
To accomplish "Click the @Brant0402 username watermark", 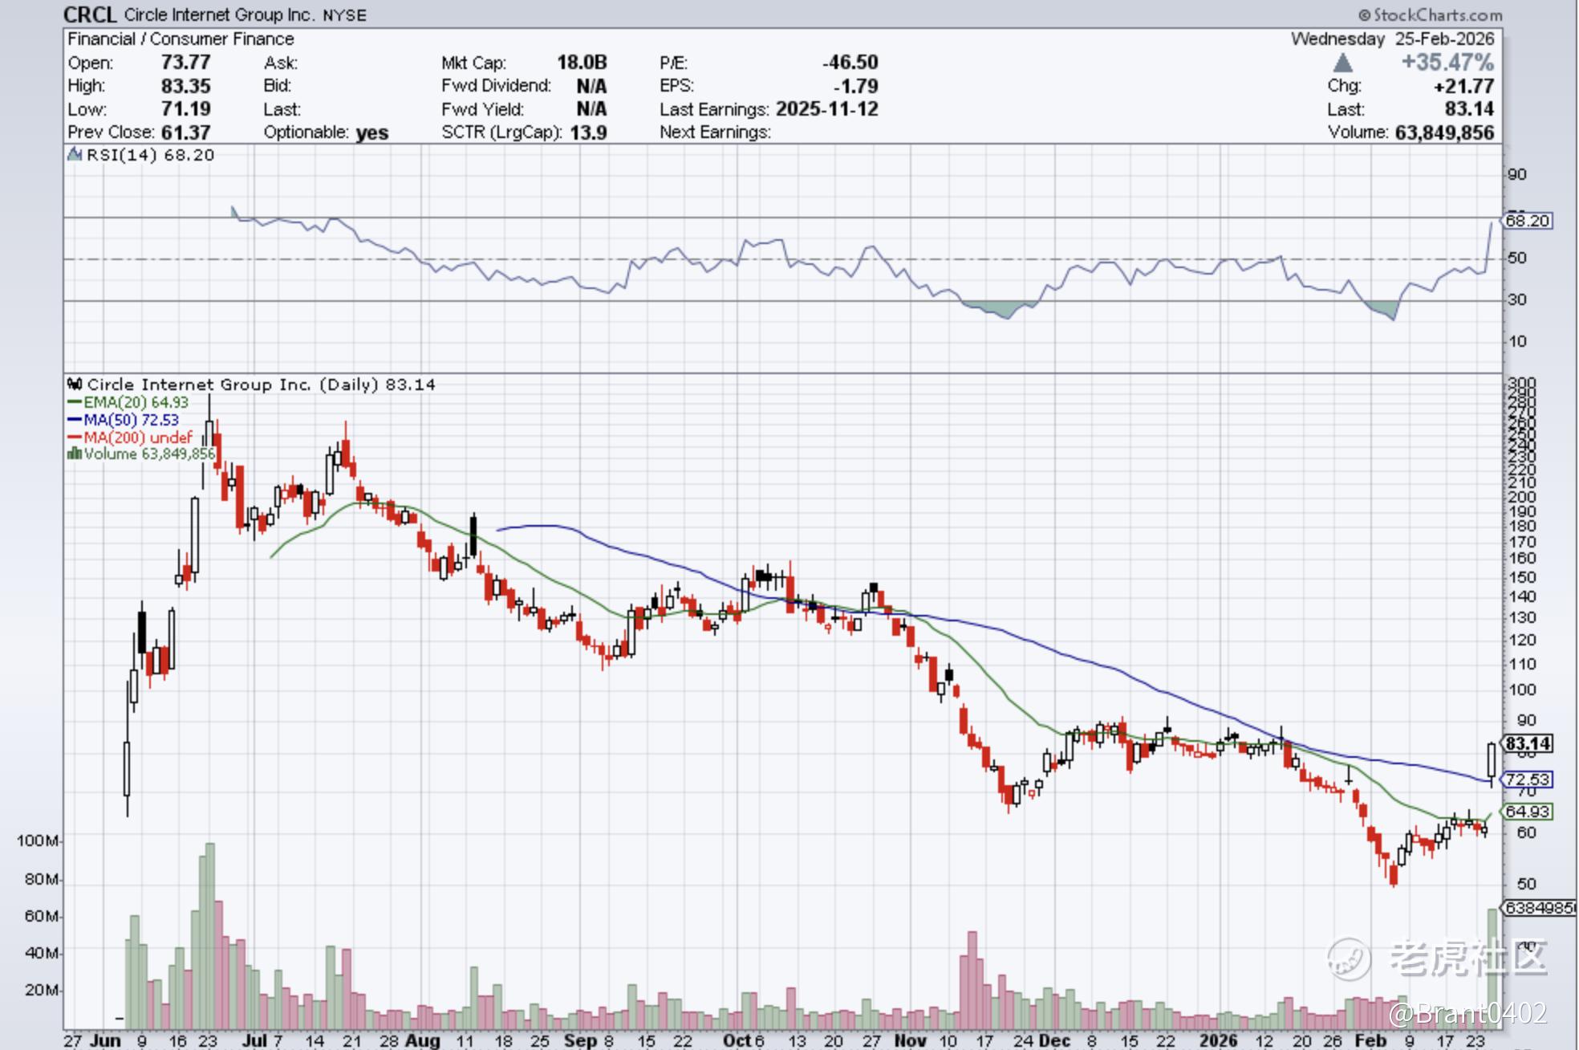I will (1467, 1013).
